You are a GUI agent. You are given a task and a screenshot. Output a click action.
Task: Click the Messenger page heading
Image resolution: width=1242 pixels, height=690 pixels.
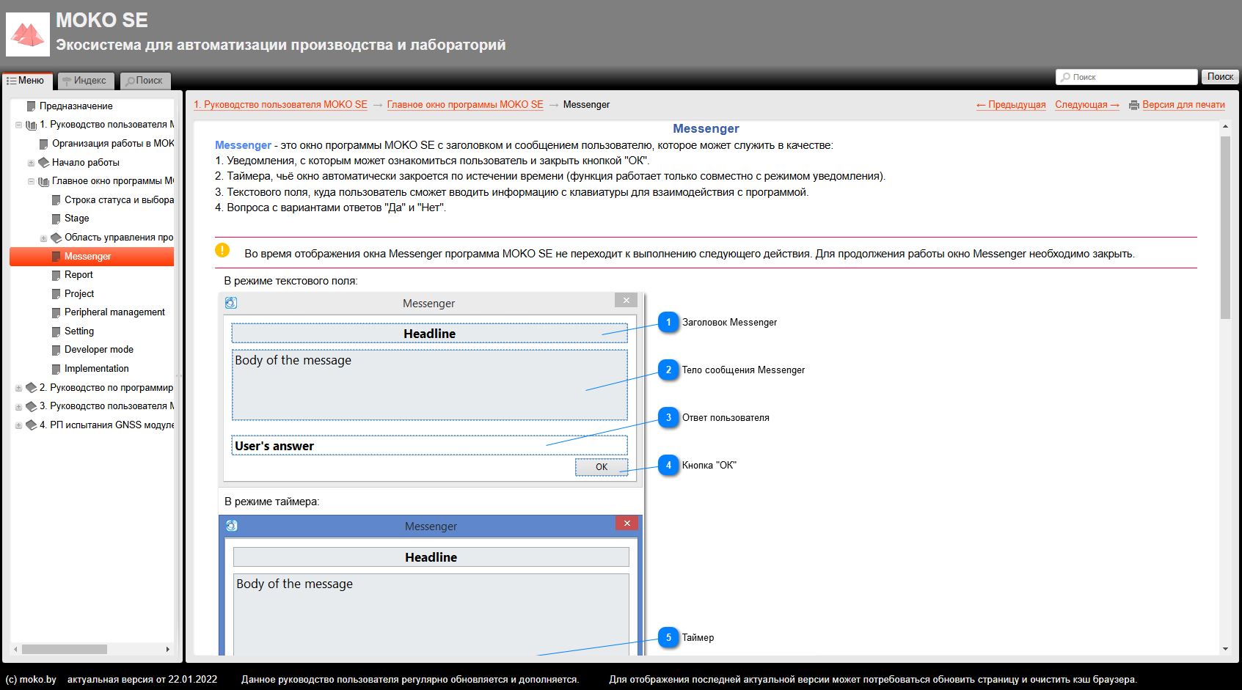[x=706, y=129]
